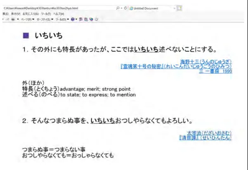
Task: Click the OneNote Linked Notes toolbar icon
Action: [x=86, y=19]
